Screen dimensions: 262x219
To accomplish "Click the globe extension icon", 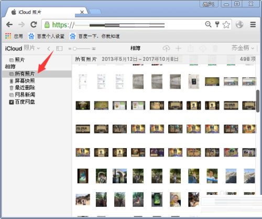I will pyautogui.click(x=239, y=24).
